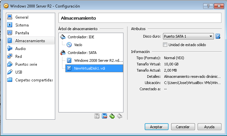Image resolution: width=227 pixels, height=136 pixels.
Task: Enable Unidad de estado sólido checkbox
Action: click(x=165, y=44)
